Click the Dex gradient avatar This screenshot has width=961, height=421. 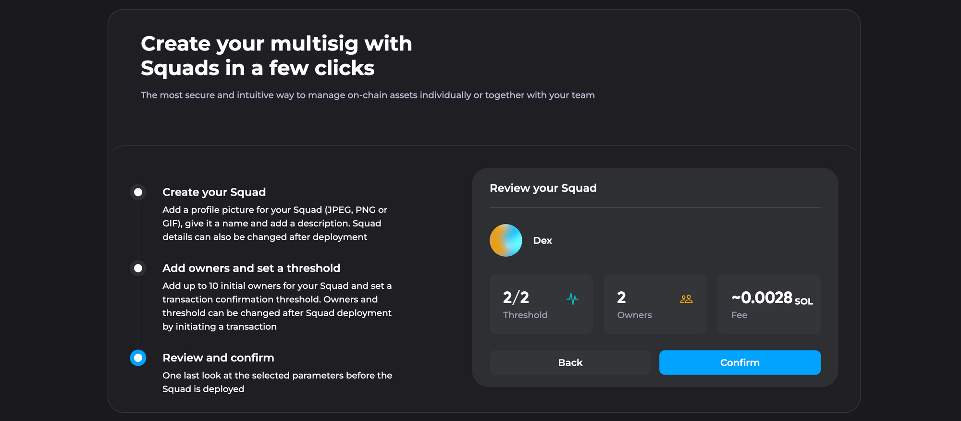[505, 240]
